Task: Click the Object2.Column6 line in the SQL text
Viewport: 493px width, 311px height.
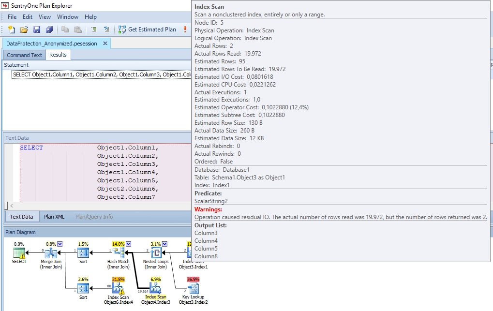Action: pos(128,189)
